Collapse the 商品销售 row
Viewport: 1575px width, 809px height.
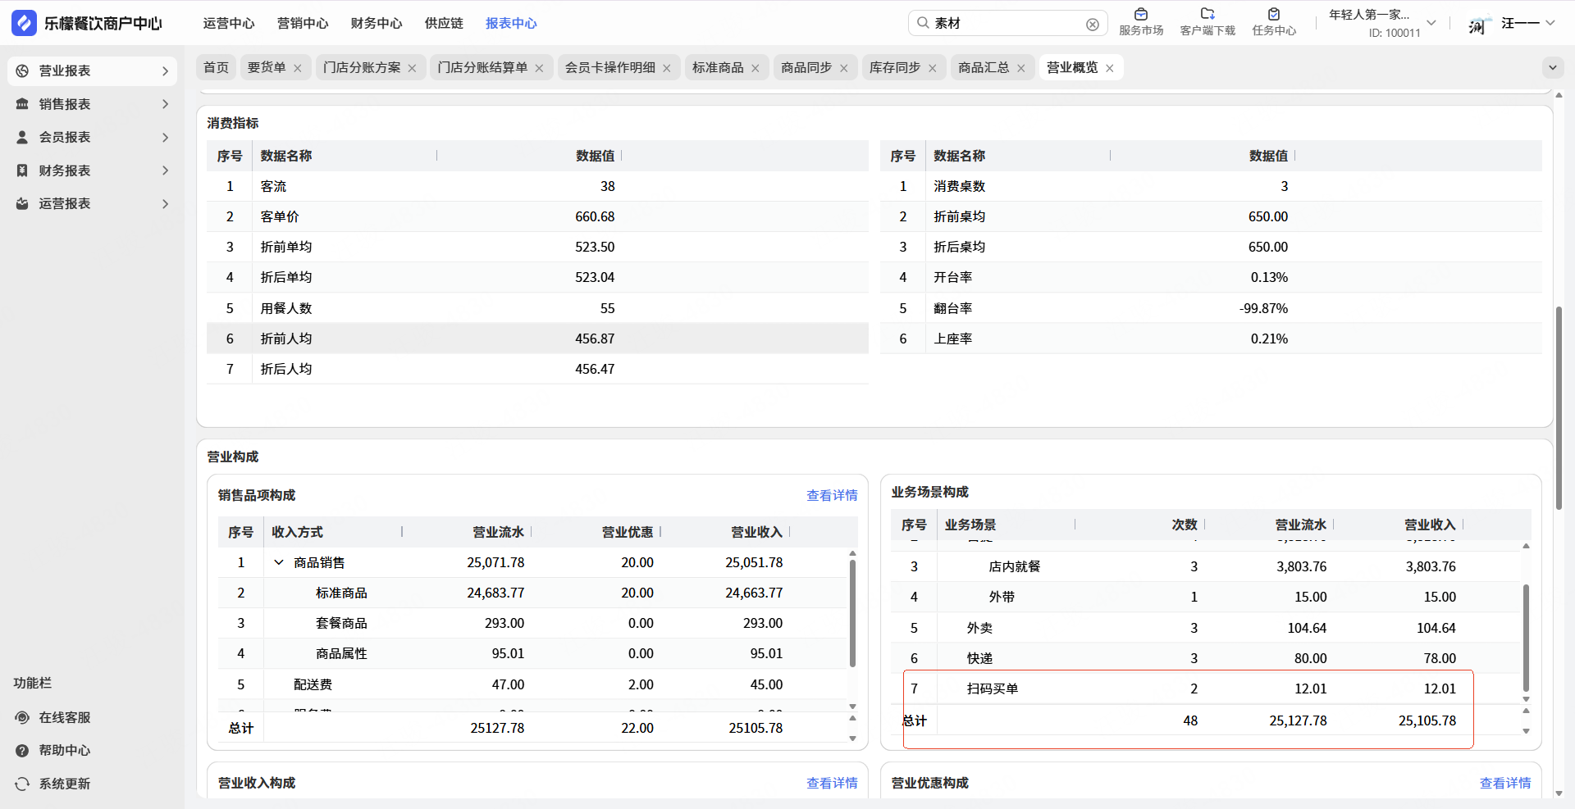[x=279, y=562]
